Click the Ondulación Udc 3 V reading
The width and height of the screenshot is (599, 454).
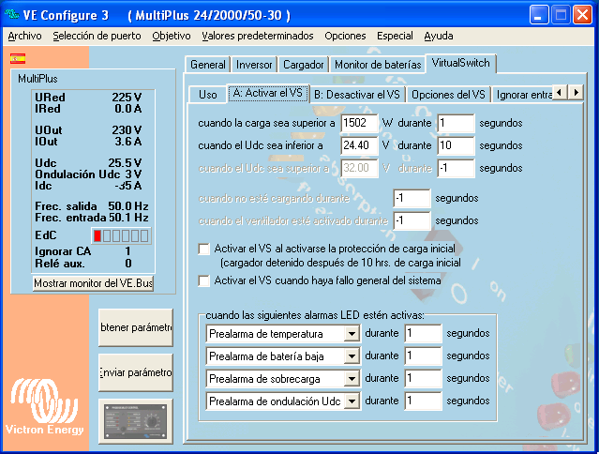(x=133, y=174)
